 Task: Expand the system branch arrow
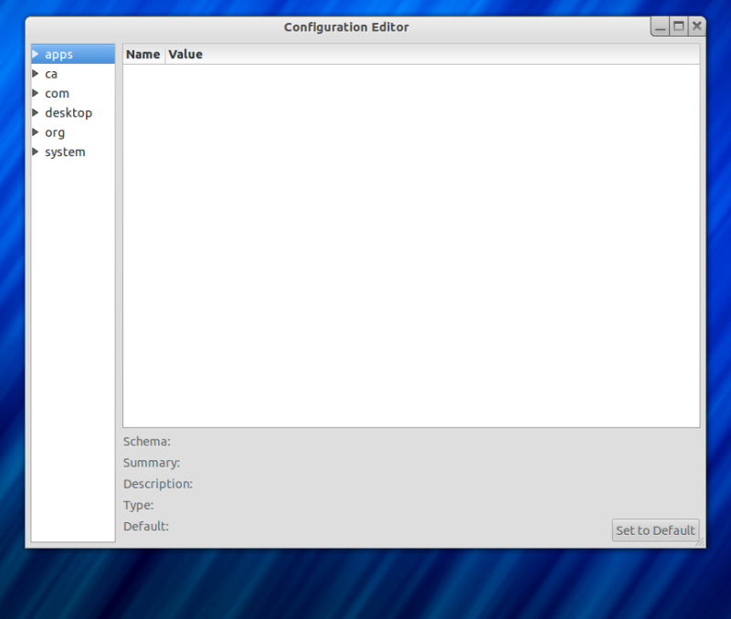tap(36, 152)
